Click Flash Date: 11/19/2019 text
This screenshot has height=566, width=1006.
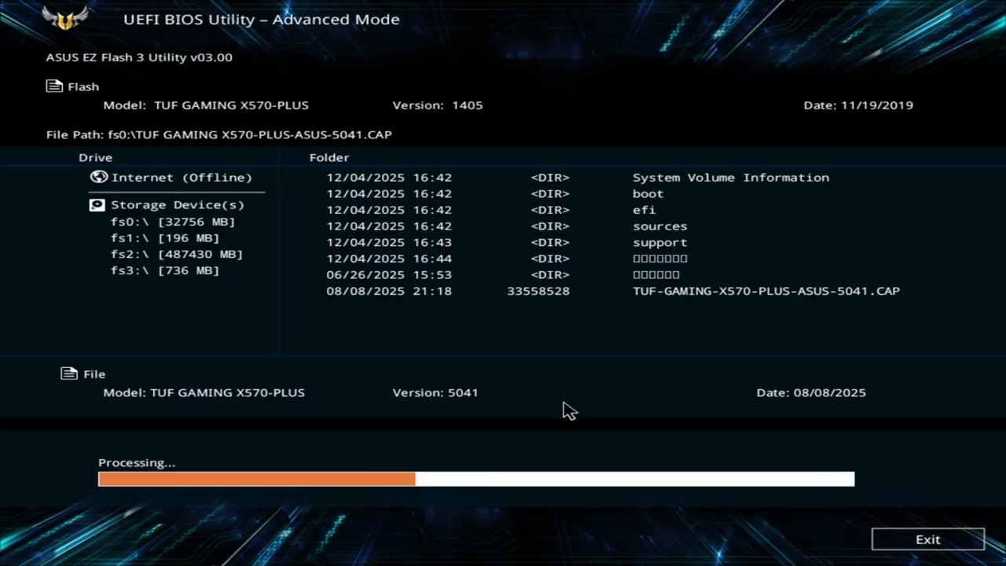(858, 105)
